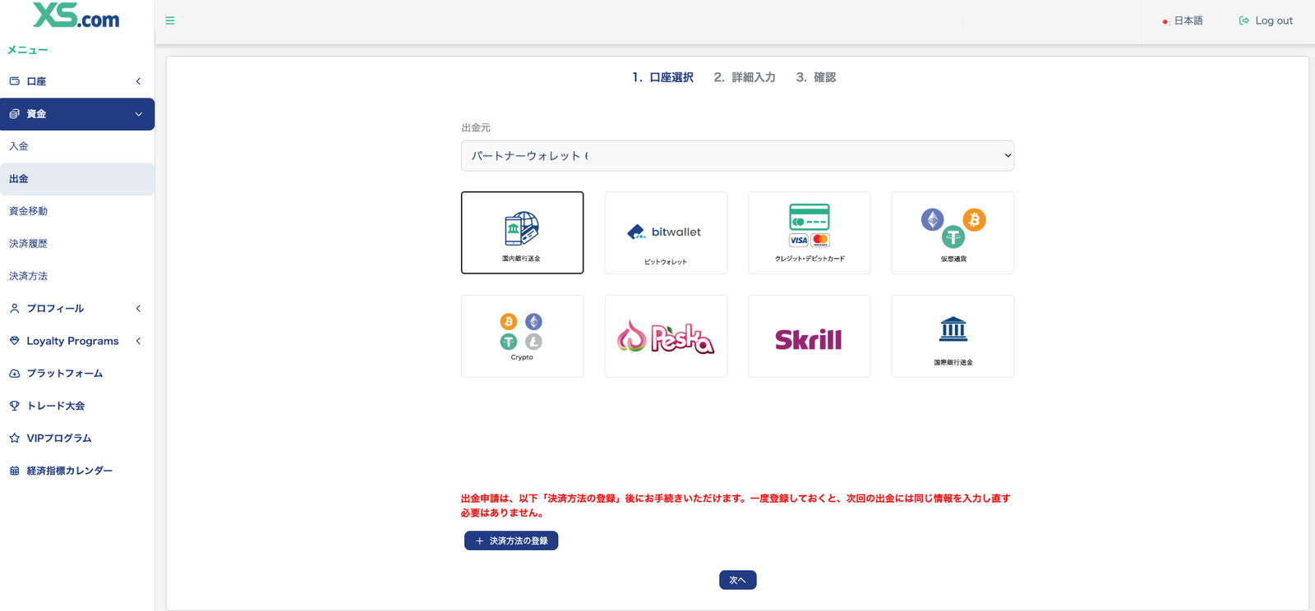Viewport: 1315px width, 611px height.
Task: Select the クレジット・デビットカード Visa/Mastercard card
Action: (810, 232)
